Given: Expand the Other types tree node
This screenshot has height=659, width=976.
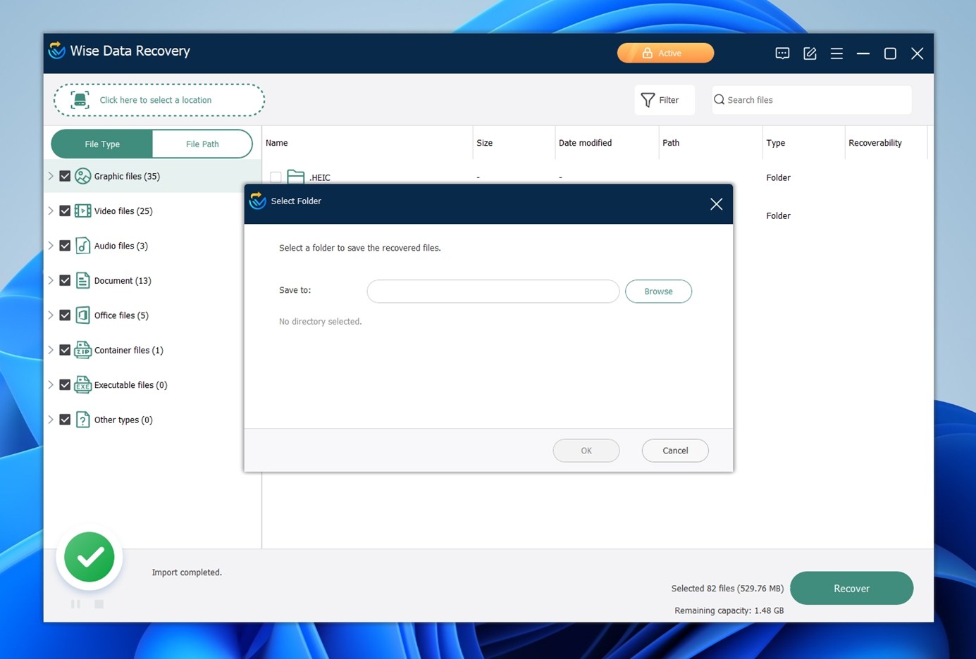Looking at the screenshot, I should [51, 420].
